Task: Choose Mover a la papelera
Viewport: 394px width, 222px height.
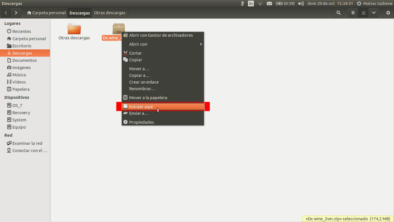Action: 163,98
